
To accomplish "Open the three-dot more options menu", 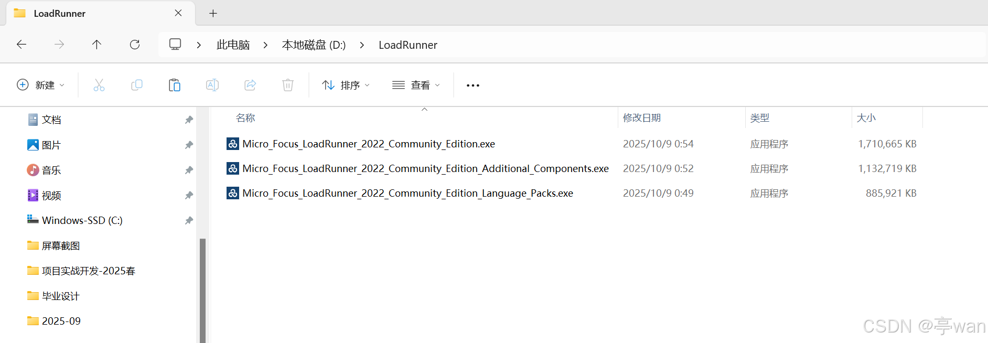I will click(x=473, y=85).
